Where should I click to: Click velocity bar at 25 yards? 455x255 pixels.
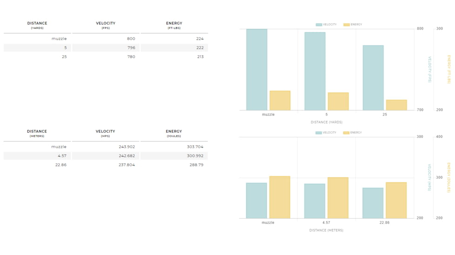(373, 77)
